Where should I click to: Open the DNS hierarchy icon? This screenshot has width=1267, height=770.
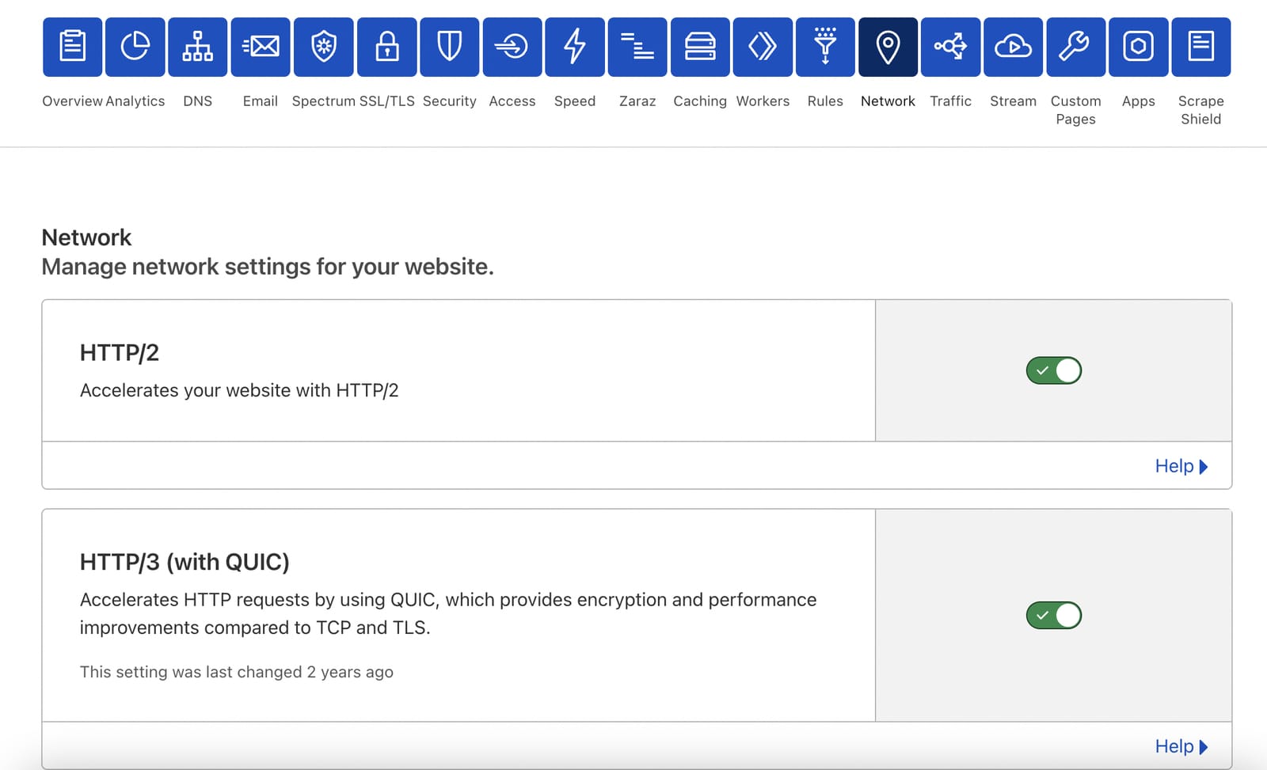(198, 47)
